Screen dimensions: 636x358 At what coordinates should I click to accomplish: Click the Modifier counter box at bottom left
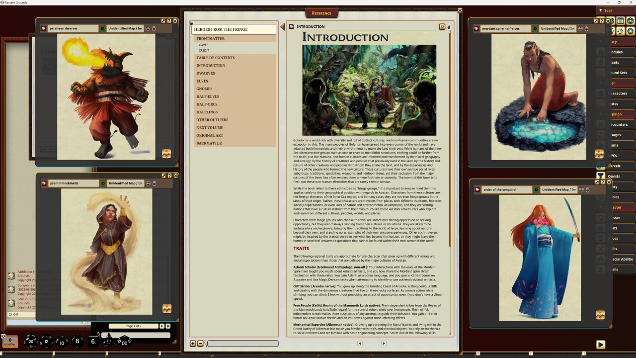pyautogui.click(x=10, y=340)
